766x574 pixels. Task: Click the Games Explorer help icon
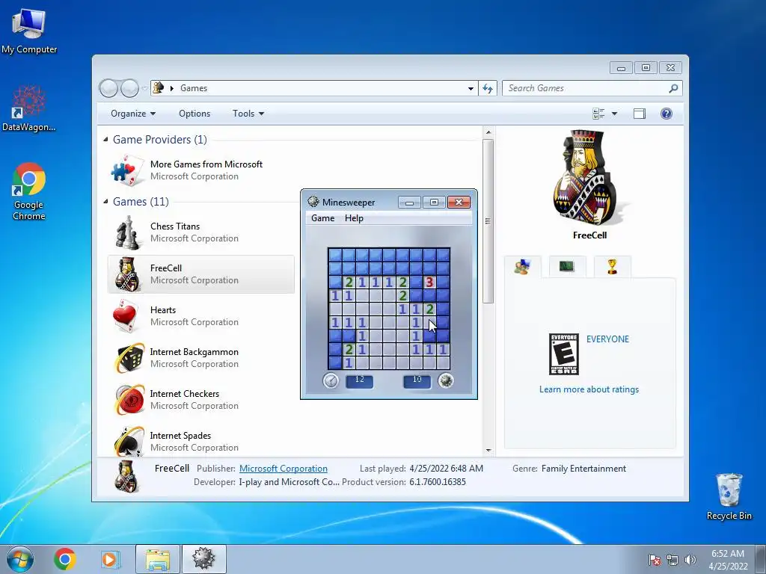(x=666, y=114)
